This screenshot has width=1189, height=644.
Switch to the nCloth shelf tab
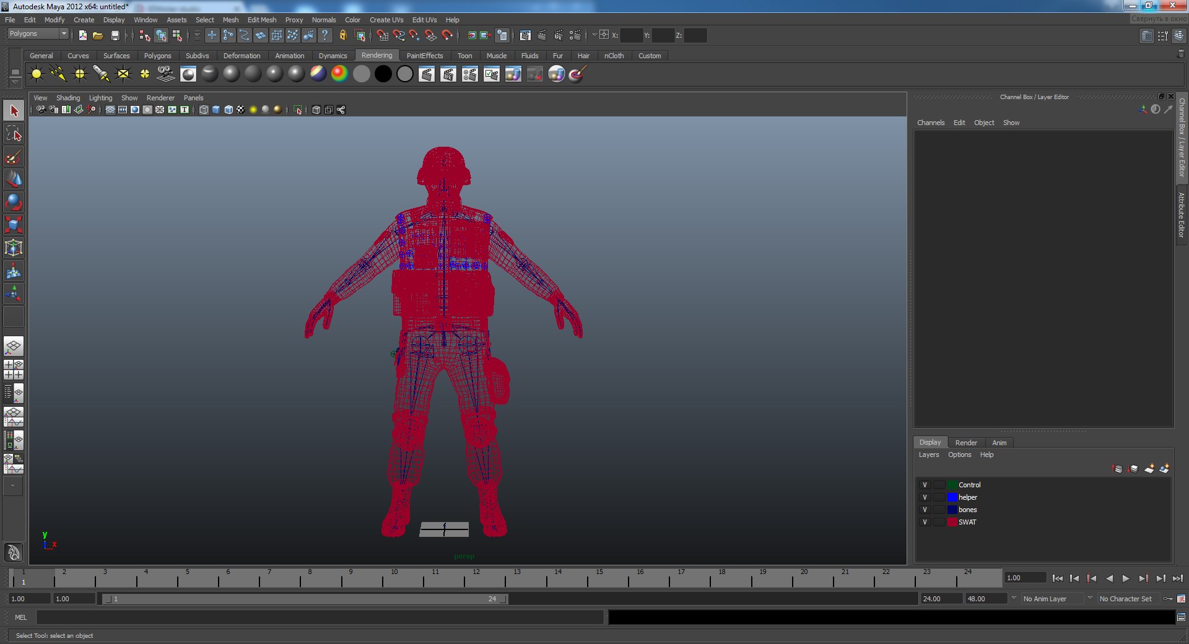(614, 56)
